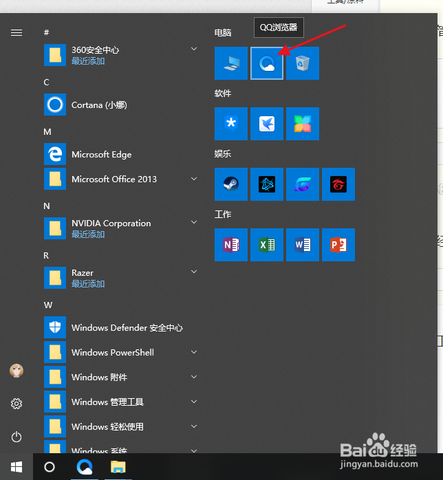Open the OneNote tile
This screenshot has width=443, height=480.
tap(231, 245)
